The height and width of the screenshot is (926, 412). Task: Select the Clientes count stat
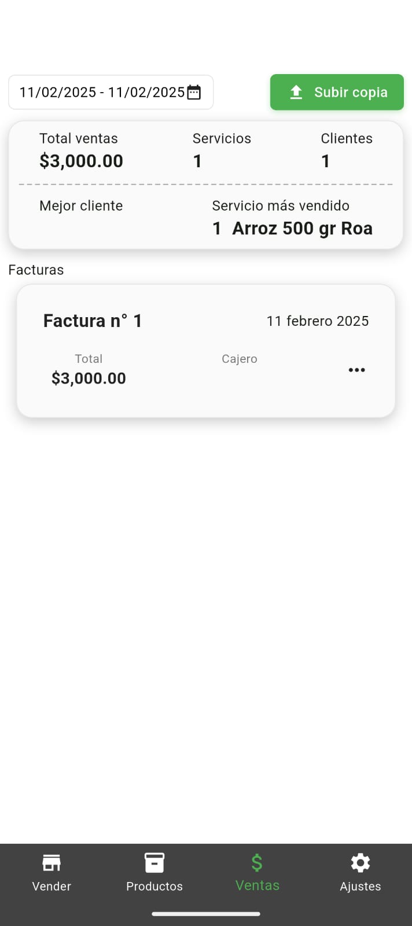click(326, 161)
